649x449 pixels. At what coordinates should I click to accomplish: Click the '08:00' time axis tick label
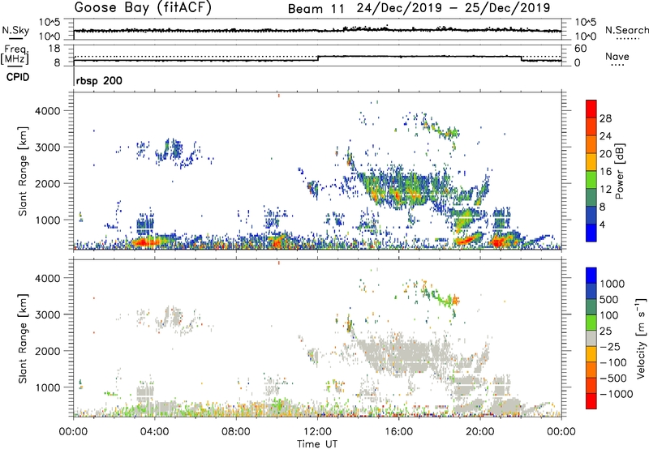tap(236, 432)
